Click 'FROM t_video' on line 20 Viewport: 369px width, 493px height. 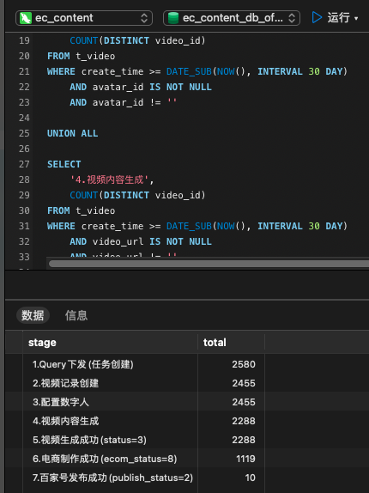click(x=81, y=56)
